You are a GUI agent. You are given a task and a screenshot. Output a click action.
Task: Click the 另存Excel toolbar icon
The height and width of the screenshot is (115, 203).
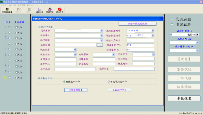pyautogui.click(x=29, y=10)
